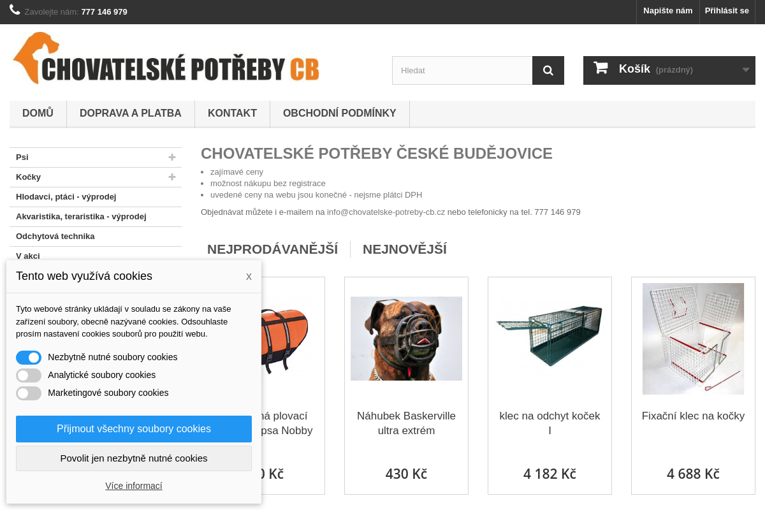This screenshot has width=765, height=510.
Task: Toggle Nezbytně nutné soubory cookies switch
Action: (x=29, y=357)
